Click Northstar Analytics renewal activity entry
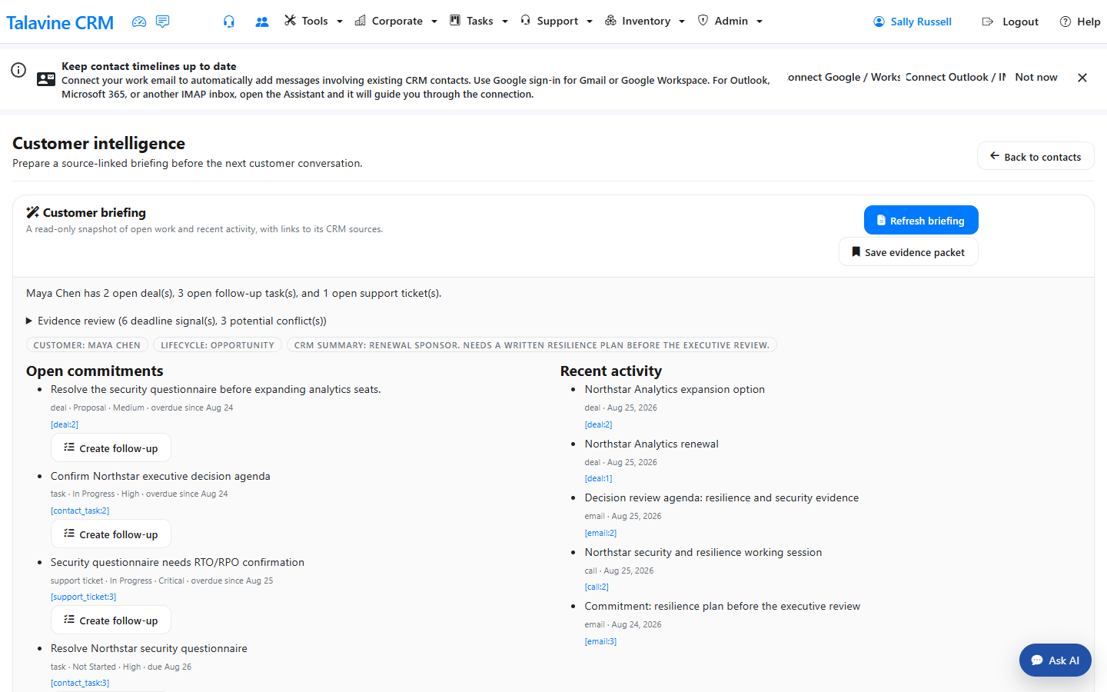Image resolution: width=1107 pixels, height=692 pixels. coord(652,444)
